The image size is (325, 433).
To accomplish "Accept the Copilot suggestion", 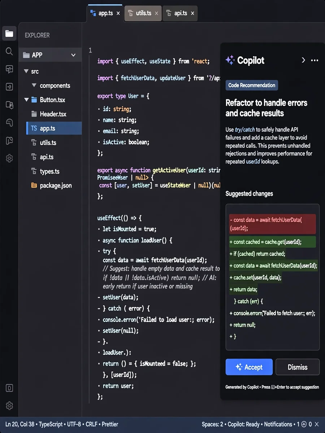I will click(x=249, y=367).
